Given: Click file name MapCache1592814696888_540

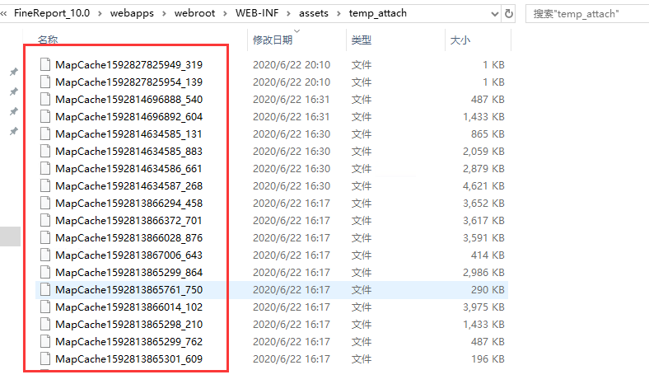Looking at the screenshot, I should pos(128,100).
